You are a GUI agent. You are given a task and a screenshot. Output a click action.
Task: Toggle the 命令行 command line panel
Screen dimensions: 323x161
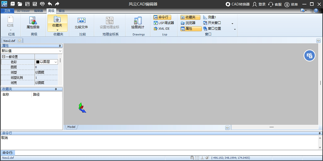click(162, 17)
